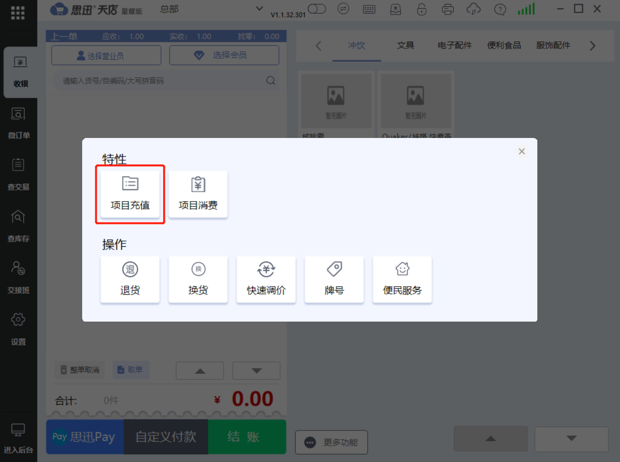Screen dimensions: 620x462
Task: Open the printer icon in the top bar
Action: click(x=447, y=9)
